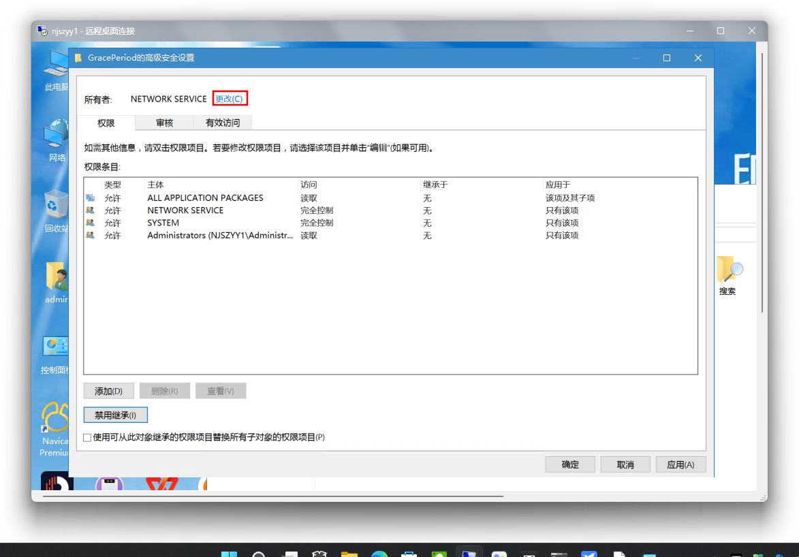Click the 添加(D) button
799x557 pixels.
pos(108,391)
